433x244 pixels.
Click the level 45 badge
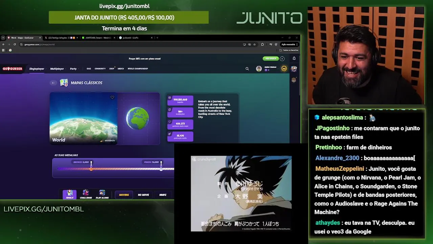point(284,69)
